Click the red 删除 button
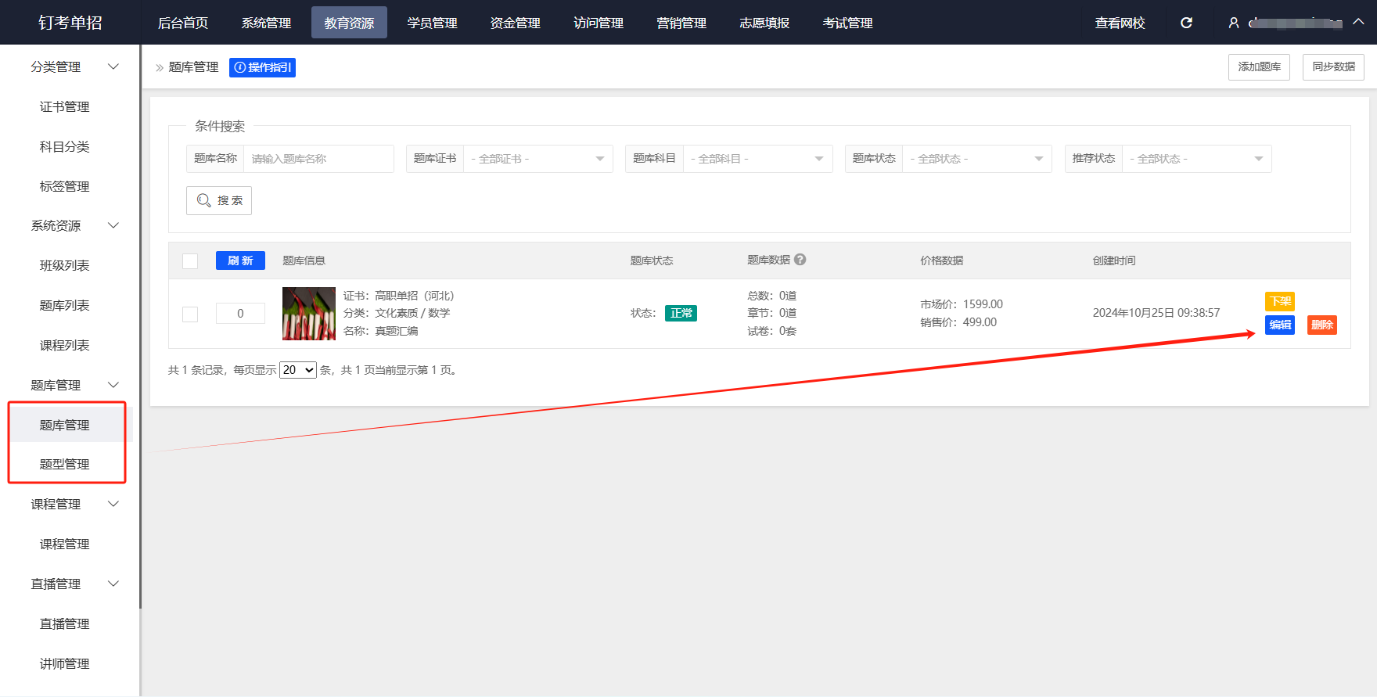1377x697 pixels. coord(1321,325)
